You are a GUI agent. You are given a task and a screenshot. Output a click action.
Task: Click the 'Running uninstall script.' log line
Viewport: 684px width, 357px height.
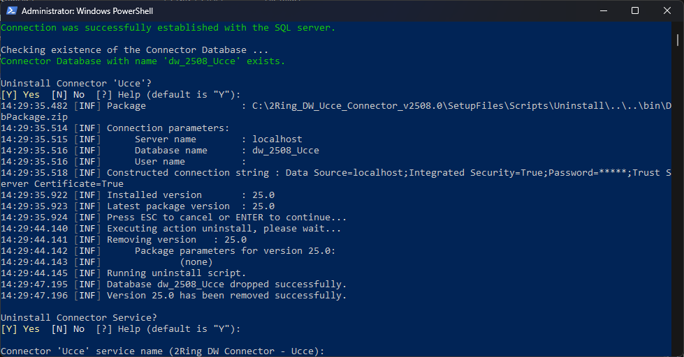click(x=176, y=273)
